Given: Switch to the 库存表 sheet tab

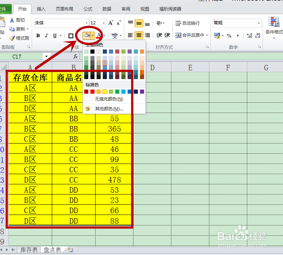Looking at the screenshot, I should (29, 250).
